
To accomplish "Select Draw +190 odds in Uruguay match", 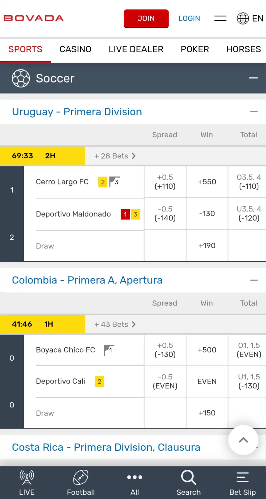I will pyautogui.click(x=207, y=245).
